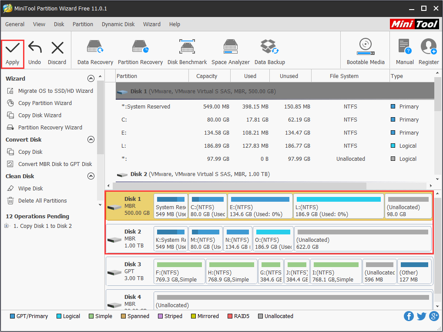Open the View menu
The image size is (443, 332).
coord(39,24)
